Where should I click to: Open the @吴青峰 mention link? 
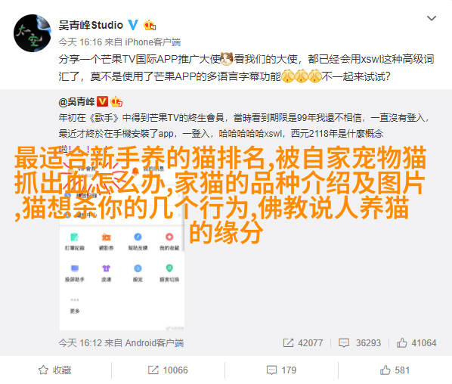76,102
